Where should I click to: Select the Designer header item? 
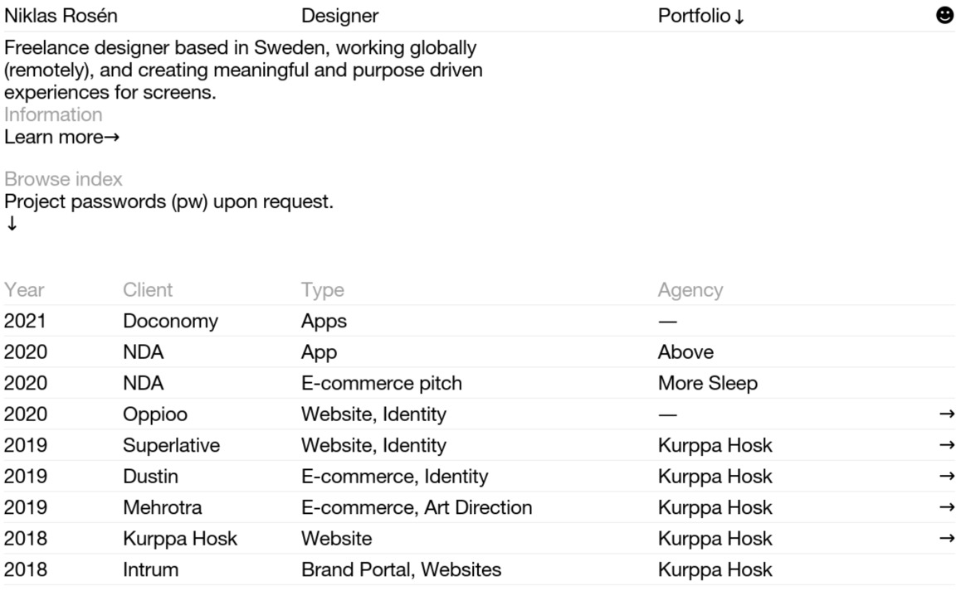point(339,16)
